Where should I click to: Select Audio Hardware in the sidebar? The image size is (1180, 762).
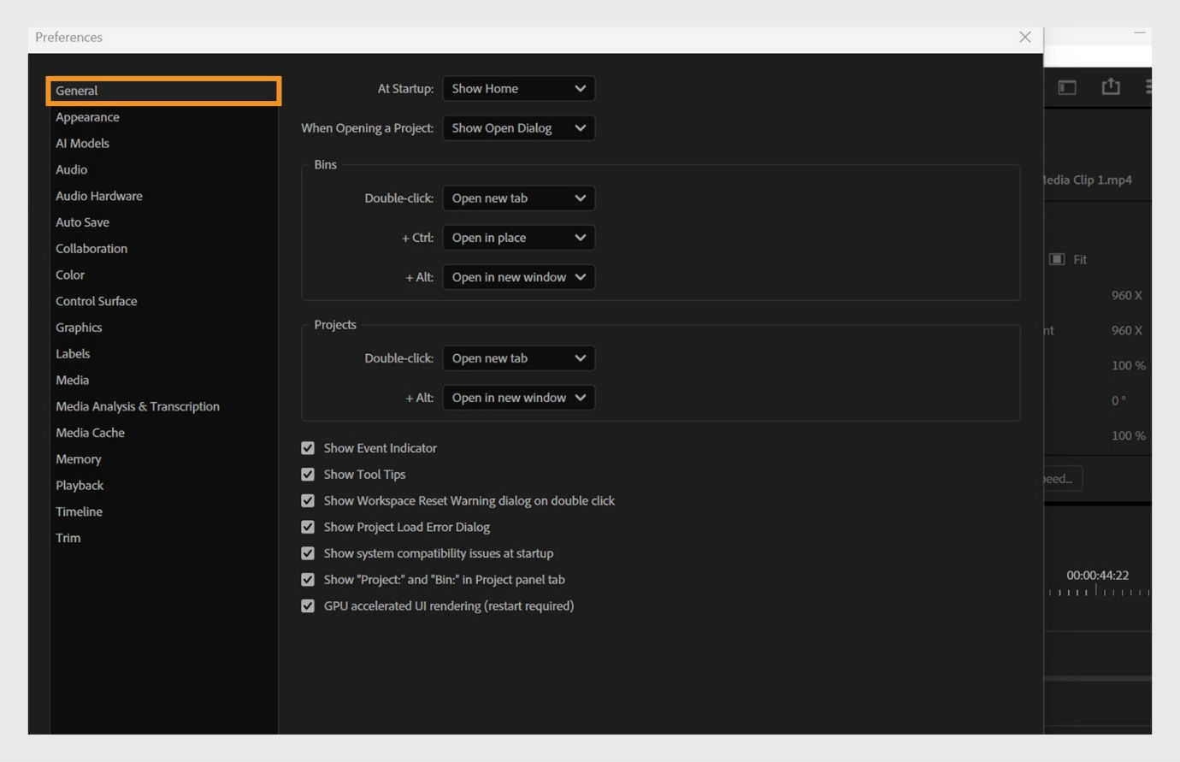tap(98, 196)
